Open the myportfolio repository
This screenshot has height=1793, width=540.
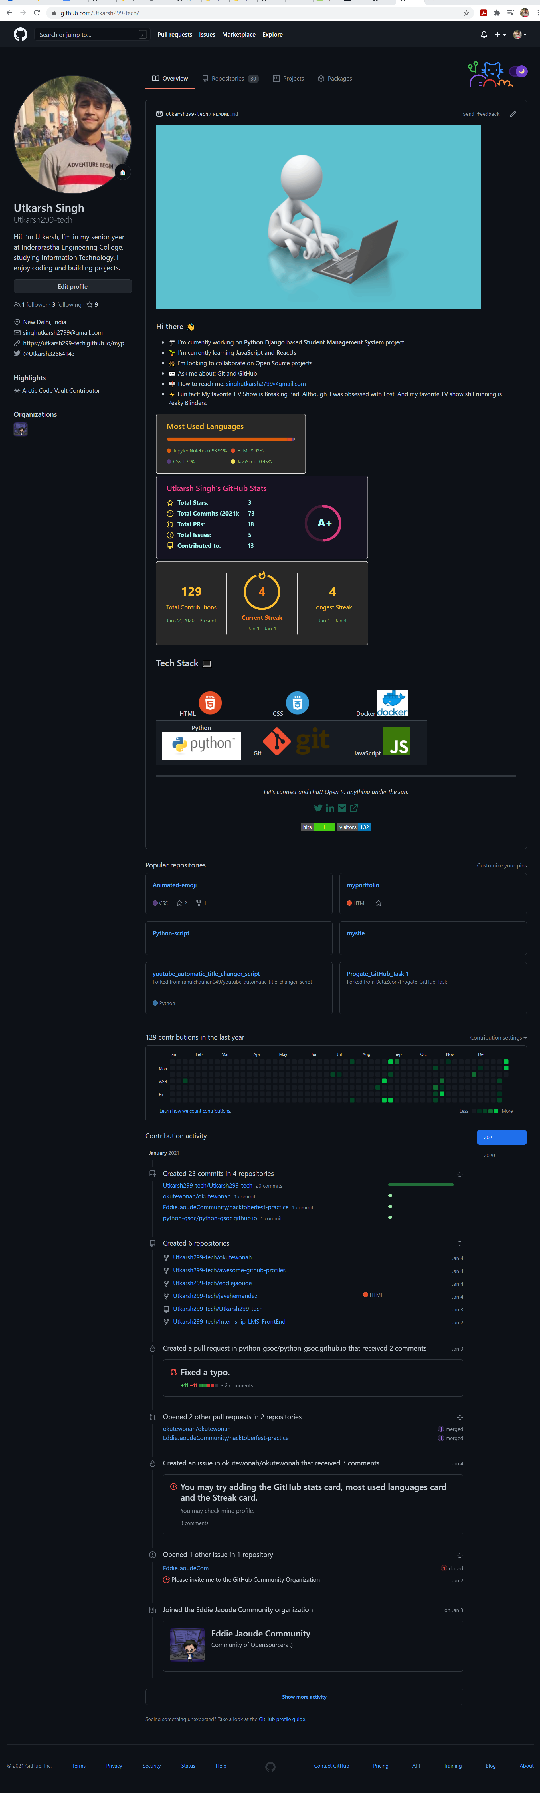point(363,885)
